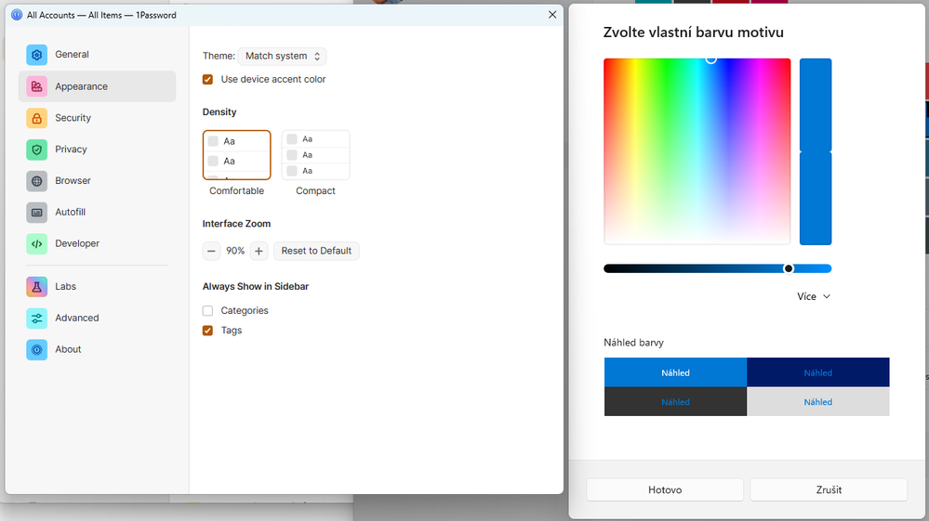Increase interface zoom with plus button
This screenshot has height=521, width=929.
coord(259,251)
